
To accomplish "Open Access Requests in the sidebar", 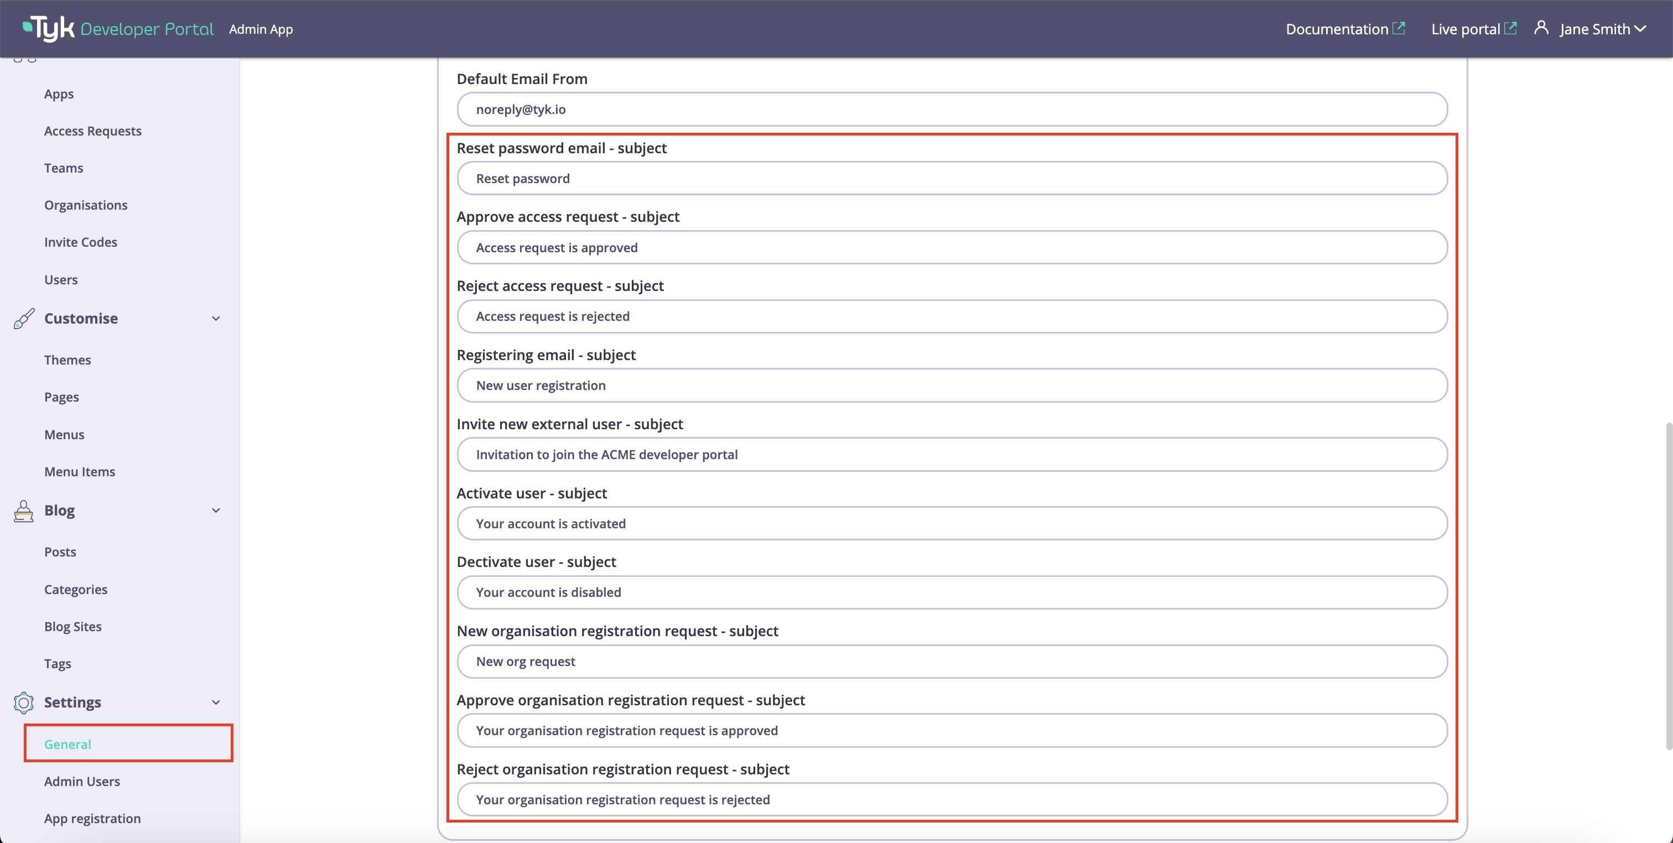I will coord(92,131).
